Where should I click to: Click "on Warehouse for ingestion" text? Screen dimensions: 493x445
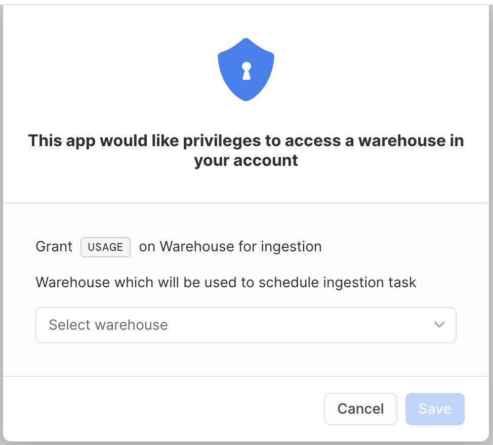point(230,247)
